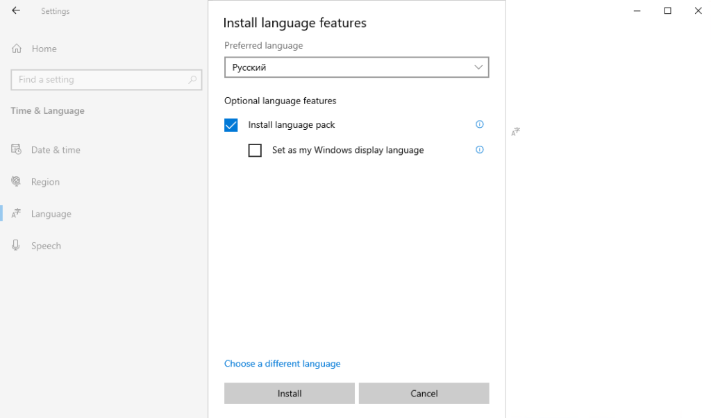Viewport: 711px width, 418px height.
Task: Click the Cancel button
Action: (424, 393)
